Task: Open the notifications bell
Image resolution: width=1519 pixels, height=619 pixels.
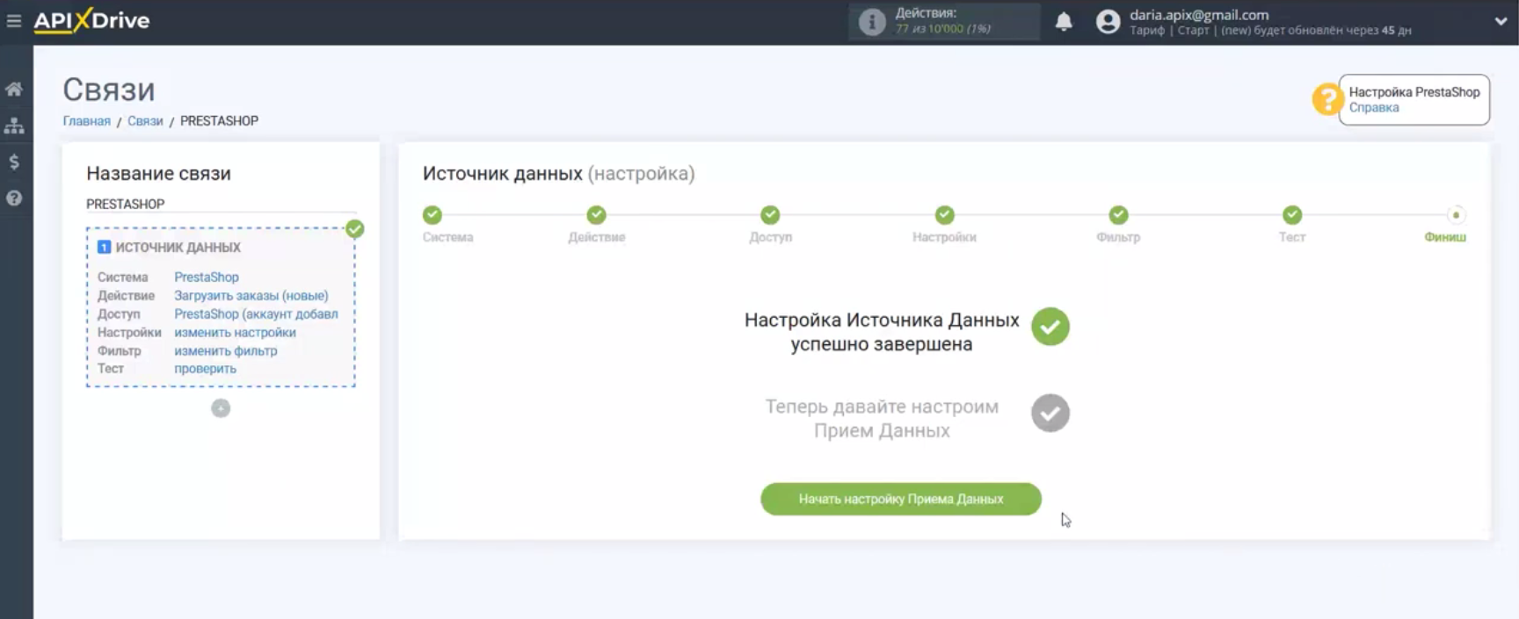Action: pos(1064,22)
